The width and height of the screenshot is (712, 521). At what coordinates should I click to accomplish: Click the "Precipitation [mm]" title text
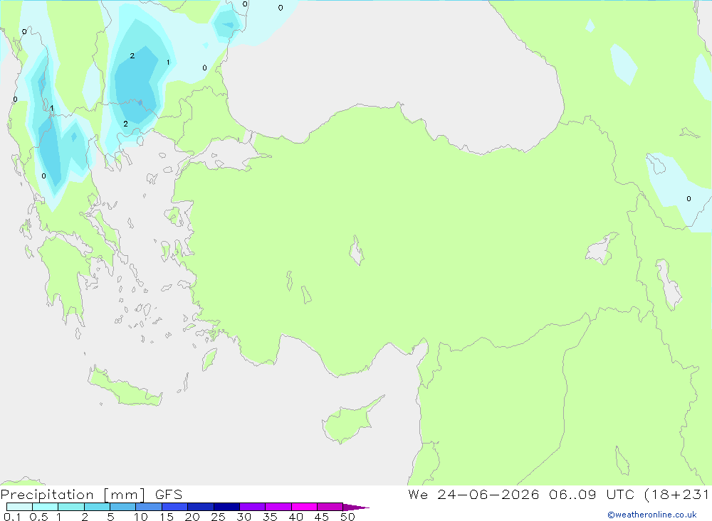tap(73, 495)
